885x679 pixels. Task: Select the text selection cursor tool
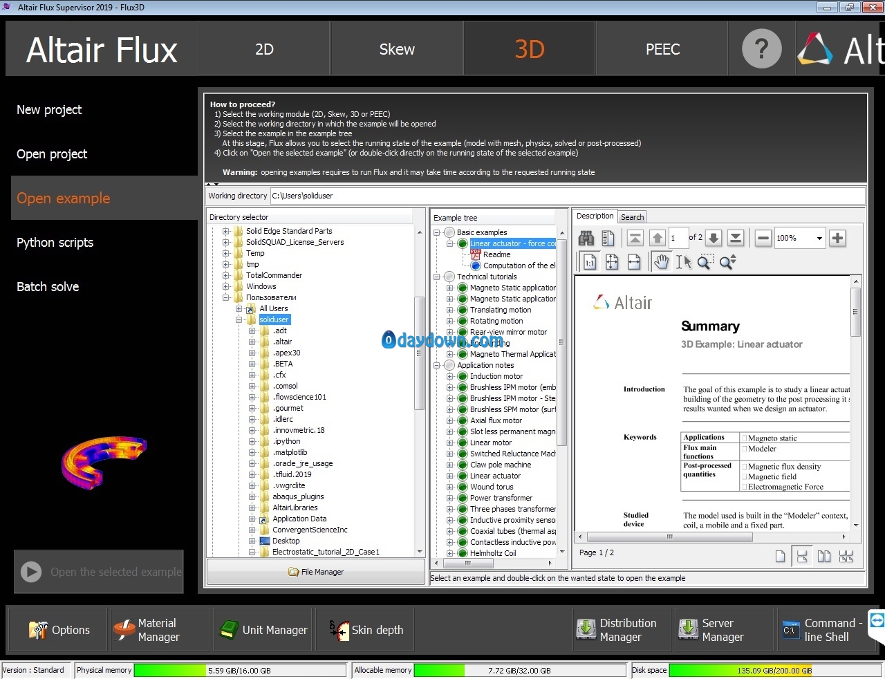click(683, 262)
